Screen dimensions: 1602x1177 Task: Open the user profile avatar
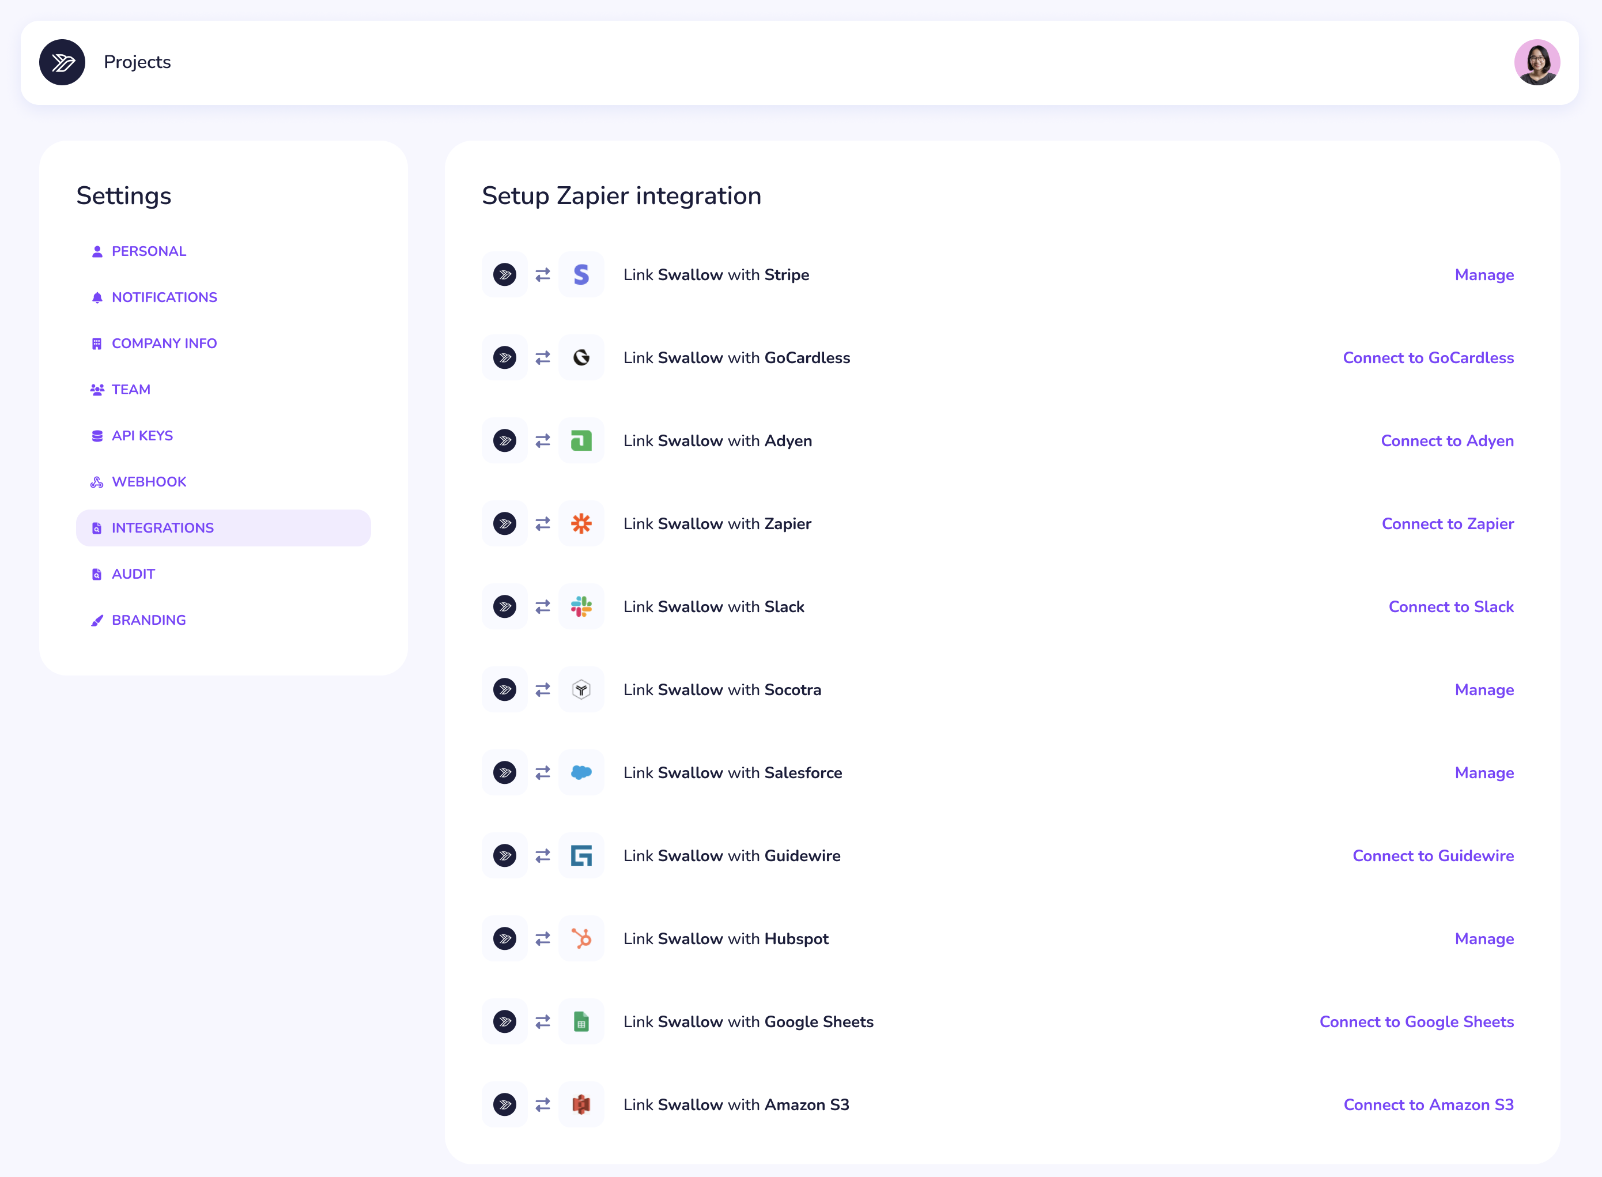pos(1536,62)
